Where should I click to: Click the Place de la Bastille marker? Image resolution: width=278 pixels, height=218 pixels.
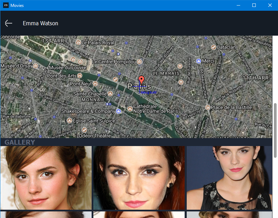tap(208, 107)
